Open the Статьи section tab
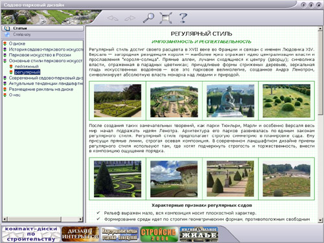Image resolution: width=324 pixels, height=243 pixels. (x=43, y=29)
